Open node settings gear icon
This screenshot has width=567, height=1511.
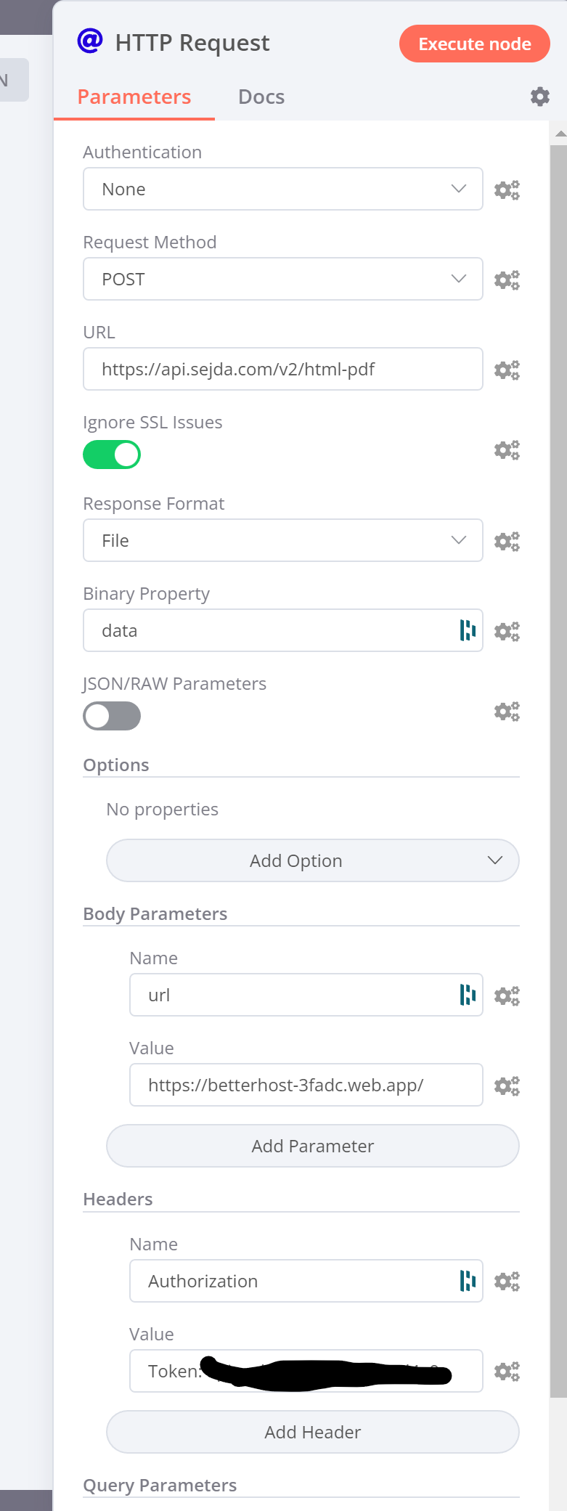click(x=539, y=97)
